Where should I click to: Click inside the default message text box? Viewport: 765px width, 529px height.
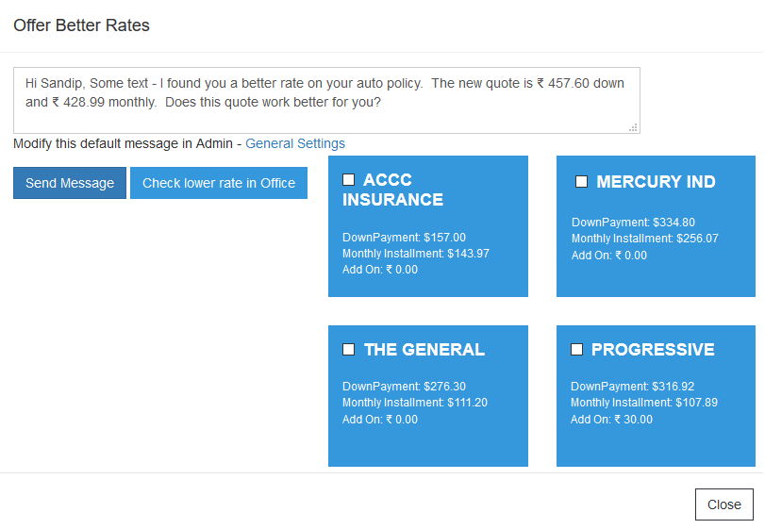(325, 100)
